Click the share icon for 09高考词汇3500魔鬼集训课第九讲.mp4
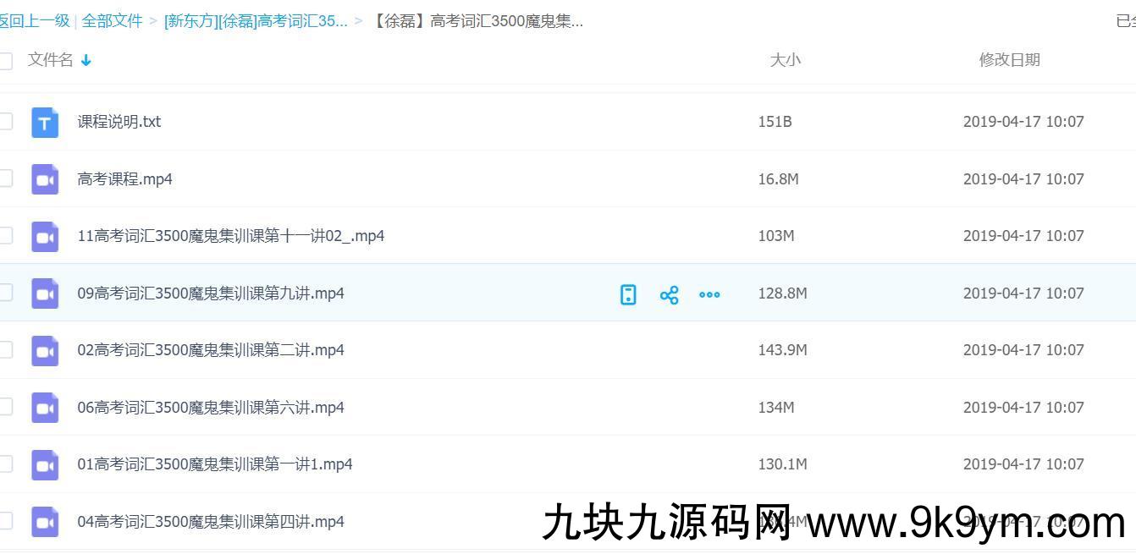The image size is (1136, 554). [x=669, y=294]
